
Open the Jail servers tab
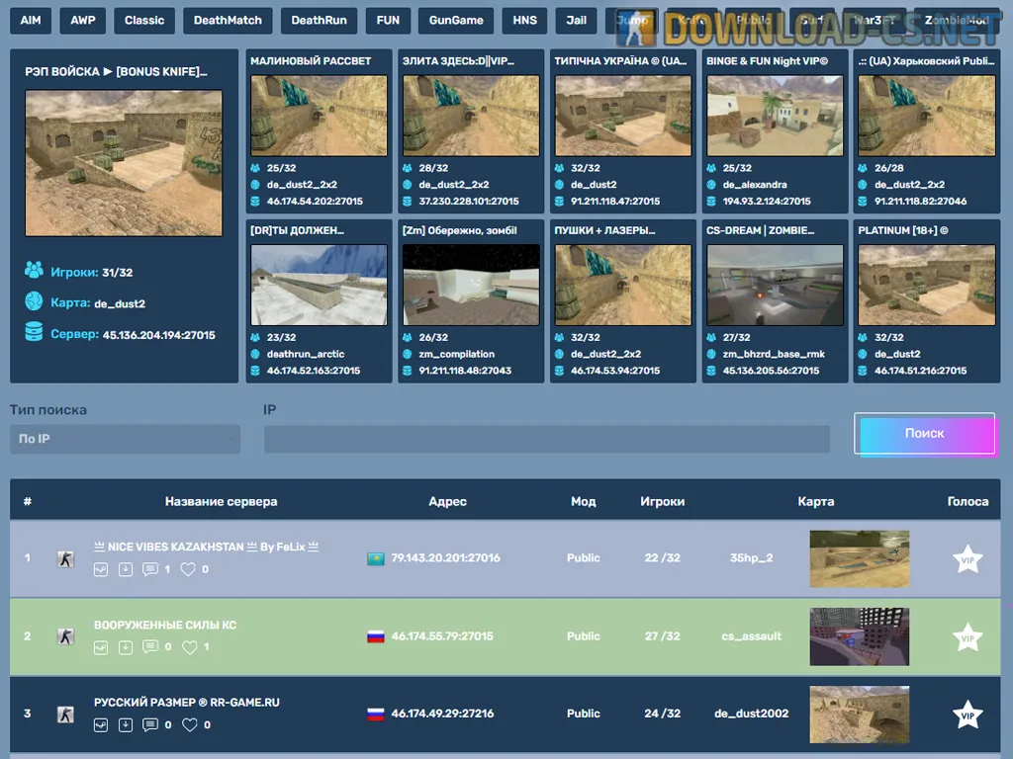[x=577, y=21]
